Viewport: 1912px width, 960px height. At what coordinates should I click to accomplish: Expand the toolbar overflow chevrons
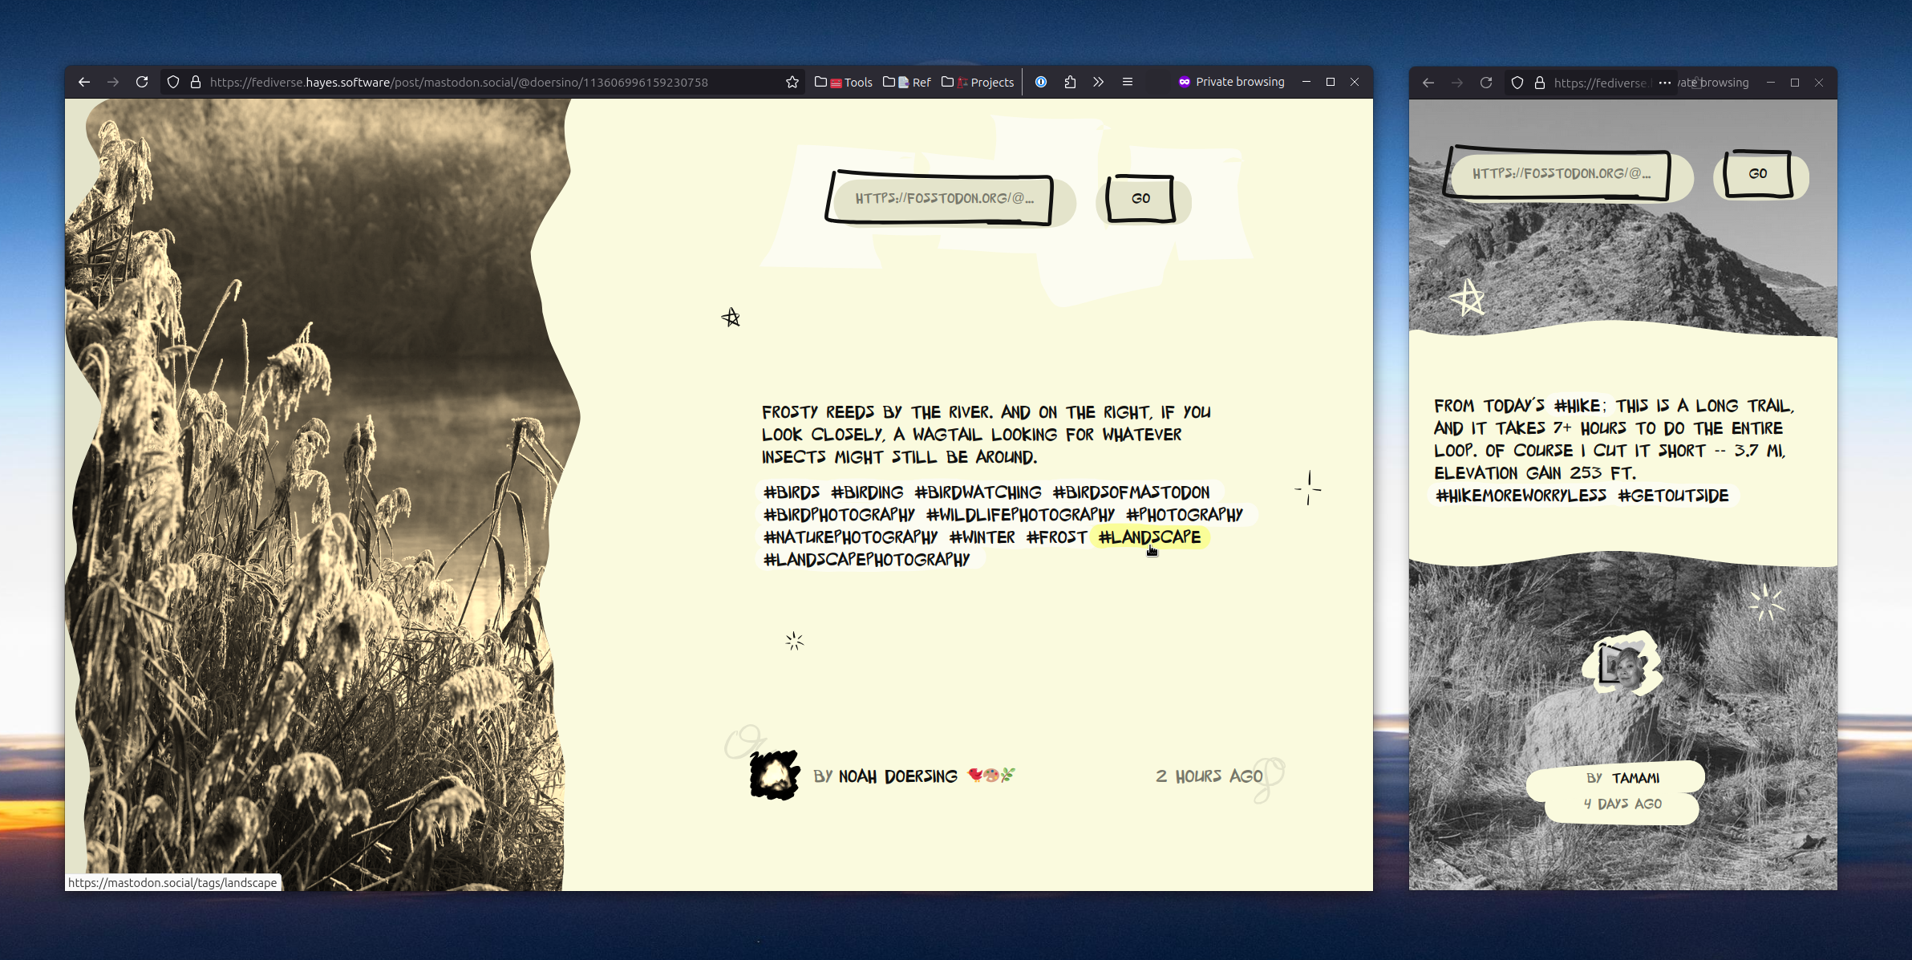(1098, 82)
